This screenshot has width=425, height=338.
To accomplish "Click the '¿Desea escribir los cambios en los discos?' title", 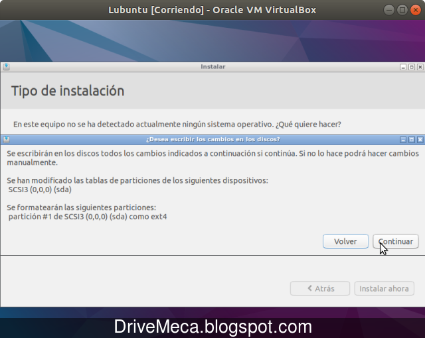I will coord(212,139).
